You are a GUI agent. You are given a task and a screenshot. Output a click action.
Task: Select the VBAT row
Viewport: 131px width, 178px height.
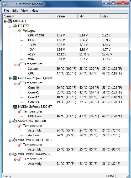[78, 59]
